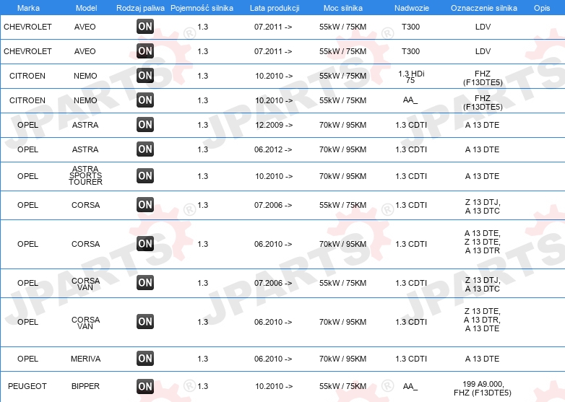565x402 pixels.
Task: Click the ON icon for Citroen Nemo AA_ row
Action: 145,100
